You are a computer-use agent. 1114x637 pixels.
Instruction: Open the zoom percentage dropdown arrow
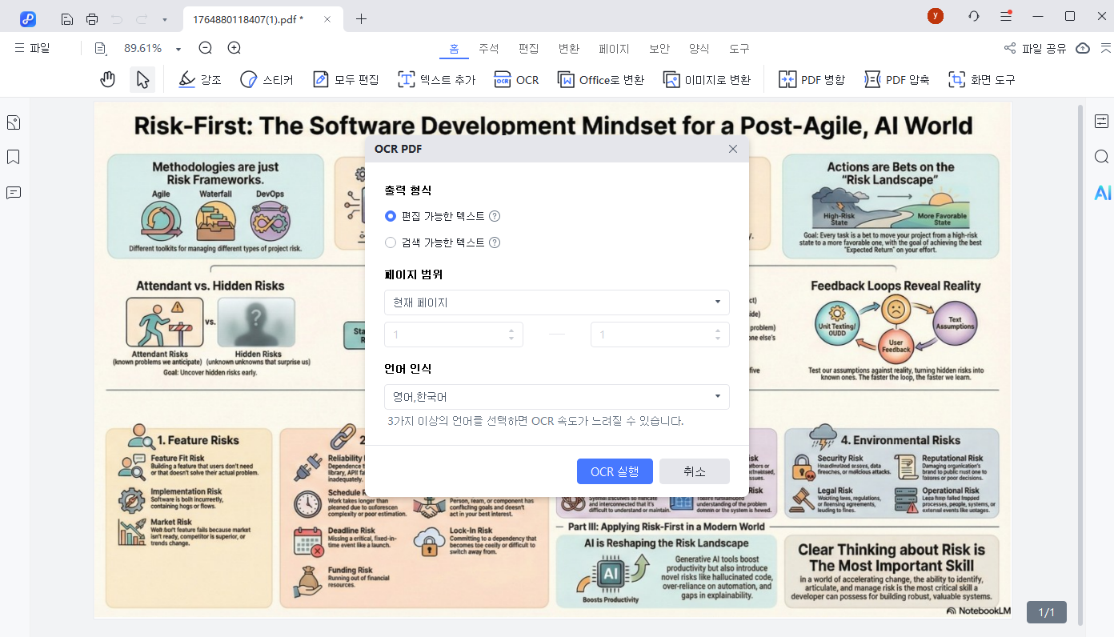(x=178, y=49)
